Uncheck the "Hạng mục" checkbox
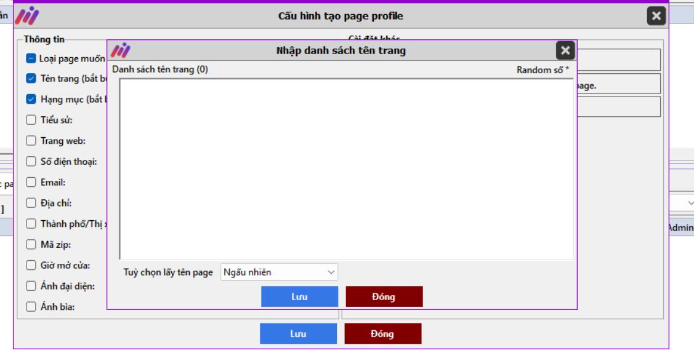 pyautogui.click(x=31, y=99)
